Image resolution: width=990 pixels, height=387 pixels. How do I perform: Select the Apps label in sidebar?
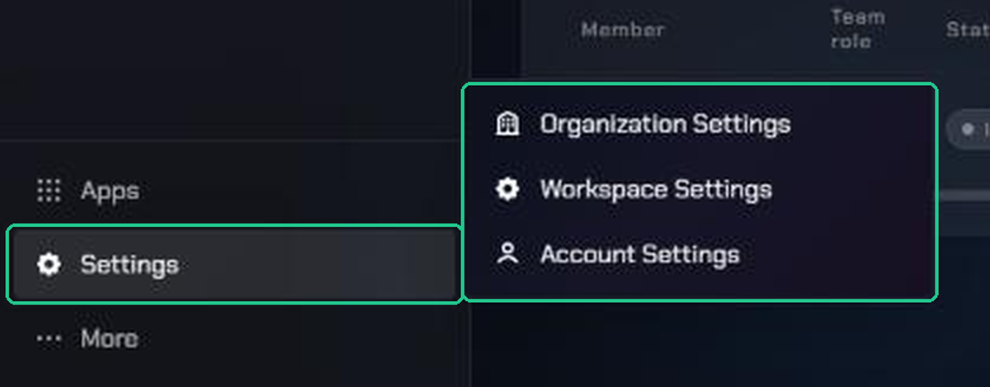[110, 191]
